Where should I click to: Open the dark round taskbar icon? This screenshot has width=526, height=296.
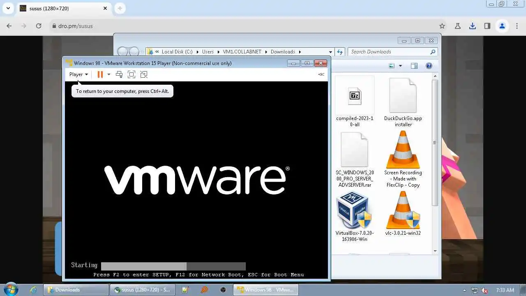coord(223,290)
